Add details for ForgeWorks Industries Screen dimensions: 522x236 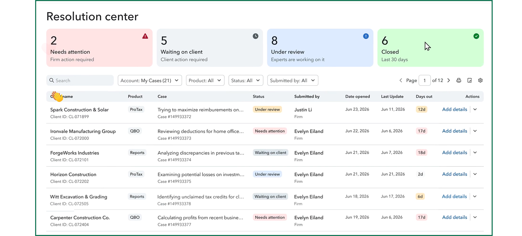click(455, 153)
